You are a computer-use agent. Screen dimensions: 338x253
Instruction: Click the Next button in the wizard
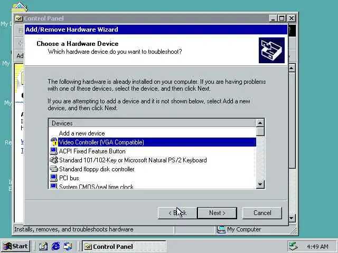(x=217, y=213)
